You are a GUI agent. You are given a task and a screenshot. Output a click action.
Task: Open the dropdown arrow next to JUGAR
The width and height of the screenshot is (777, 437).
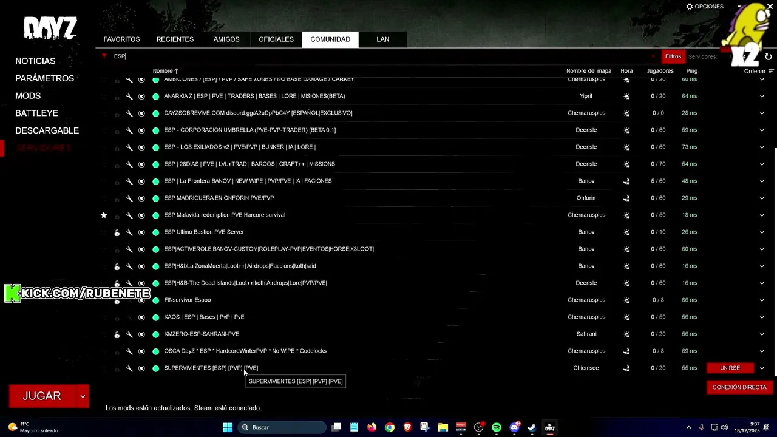83,396
